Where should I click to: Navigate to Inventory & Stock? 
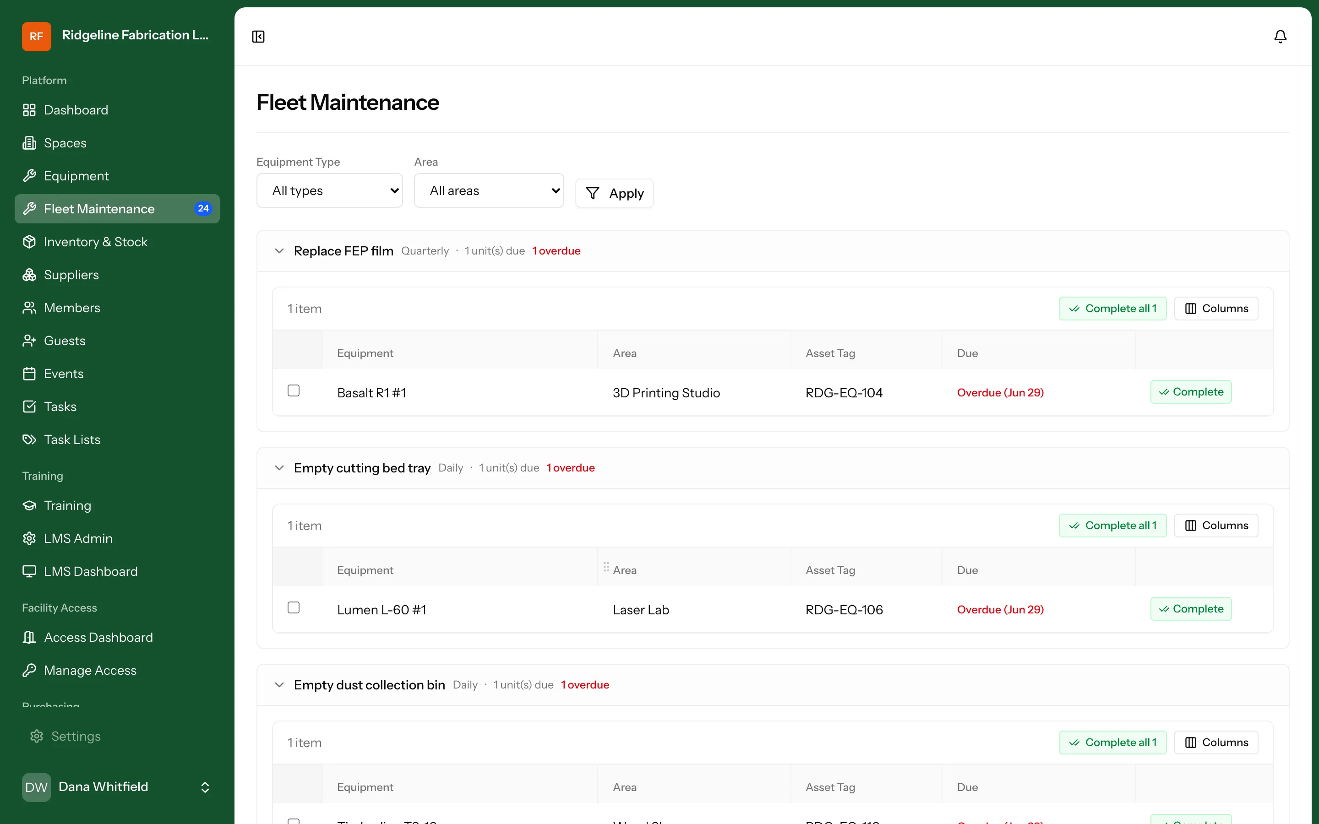(x=117, y=242)
